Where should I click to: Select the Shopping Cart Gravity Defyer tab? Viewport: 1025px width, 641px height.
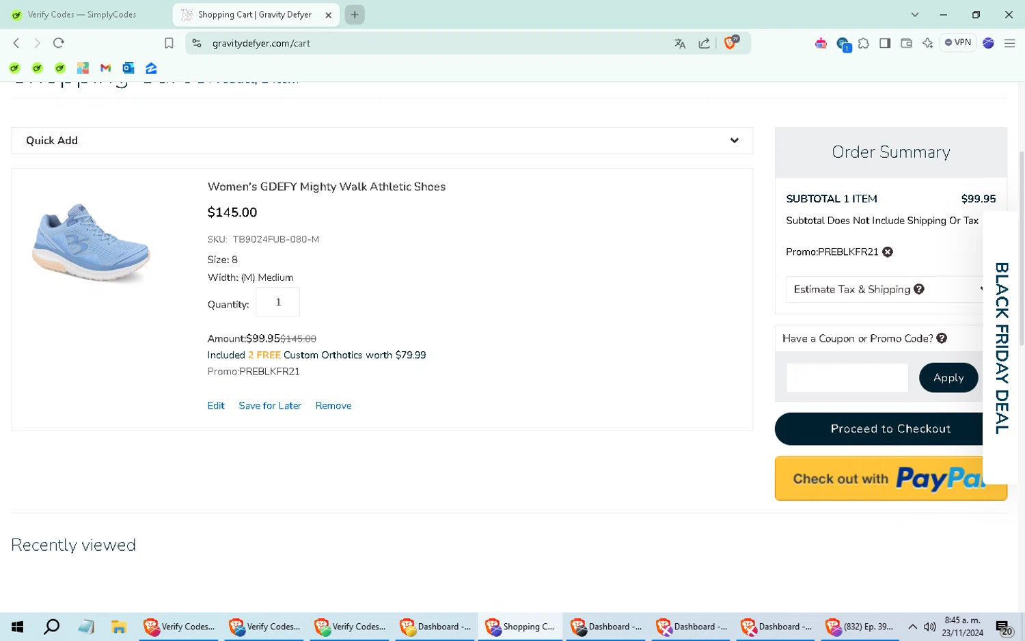tap(254, 14)
